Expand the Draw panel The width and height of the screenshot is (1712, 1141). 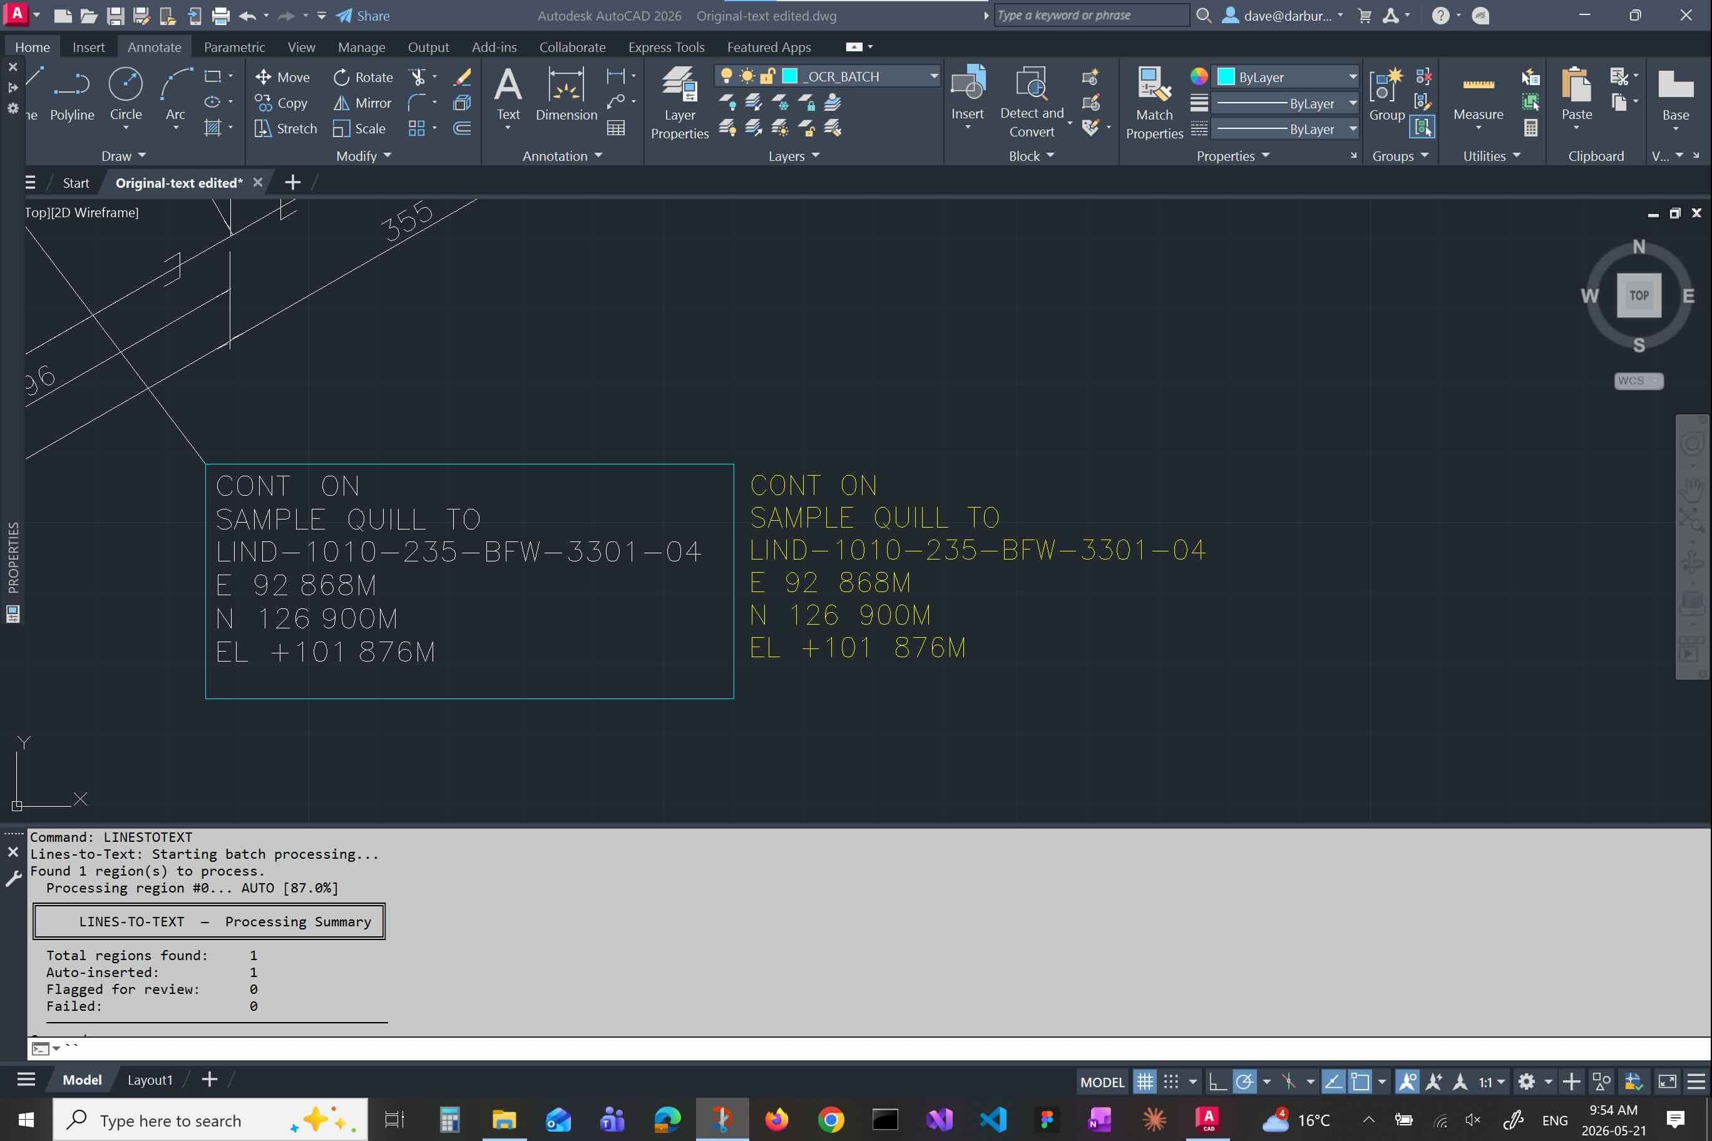124,156
